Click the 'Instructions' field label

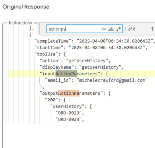(21, 23)
